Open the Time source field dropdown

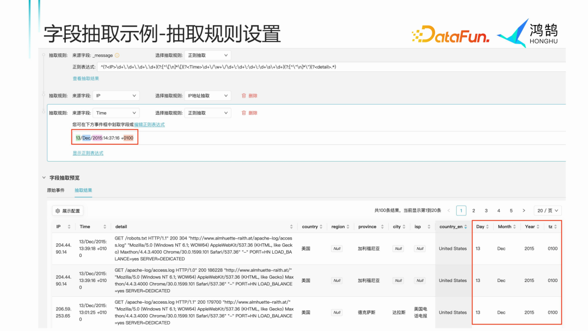(116, 113)
